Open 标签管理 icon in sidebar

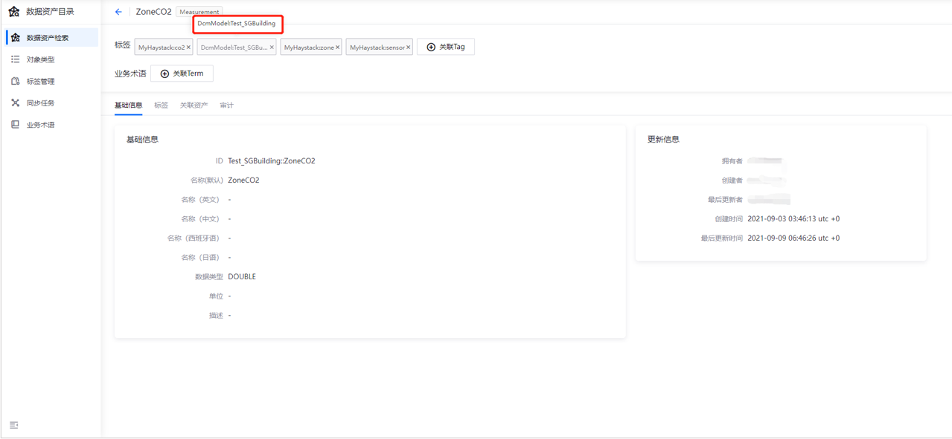[x=15, y=81]
